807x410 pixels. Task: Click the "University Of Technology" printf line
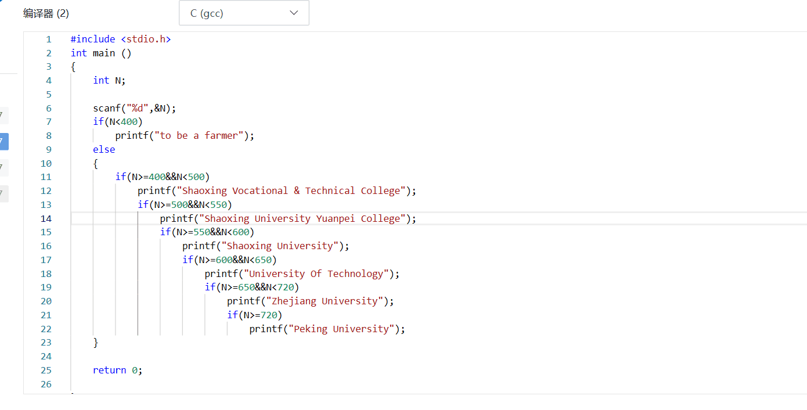click(302, 274)
